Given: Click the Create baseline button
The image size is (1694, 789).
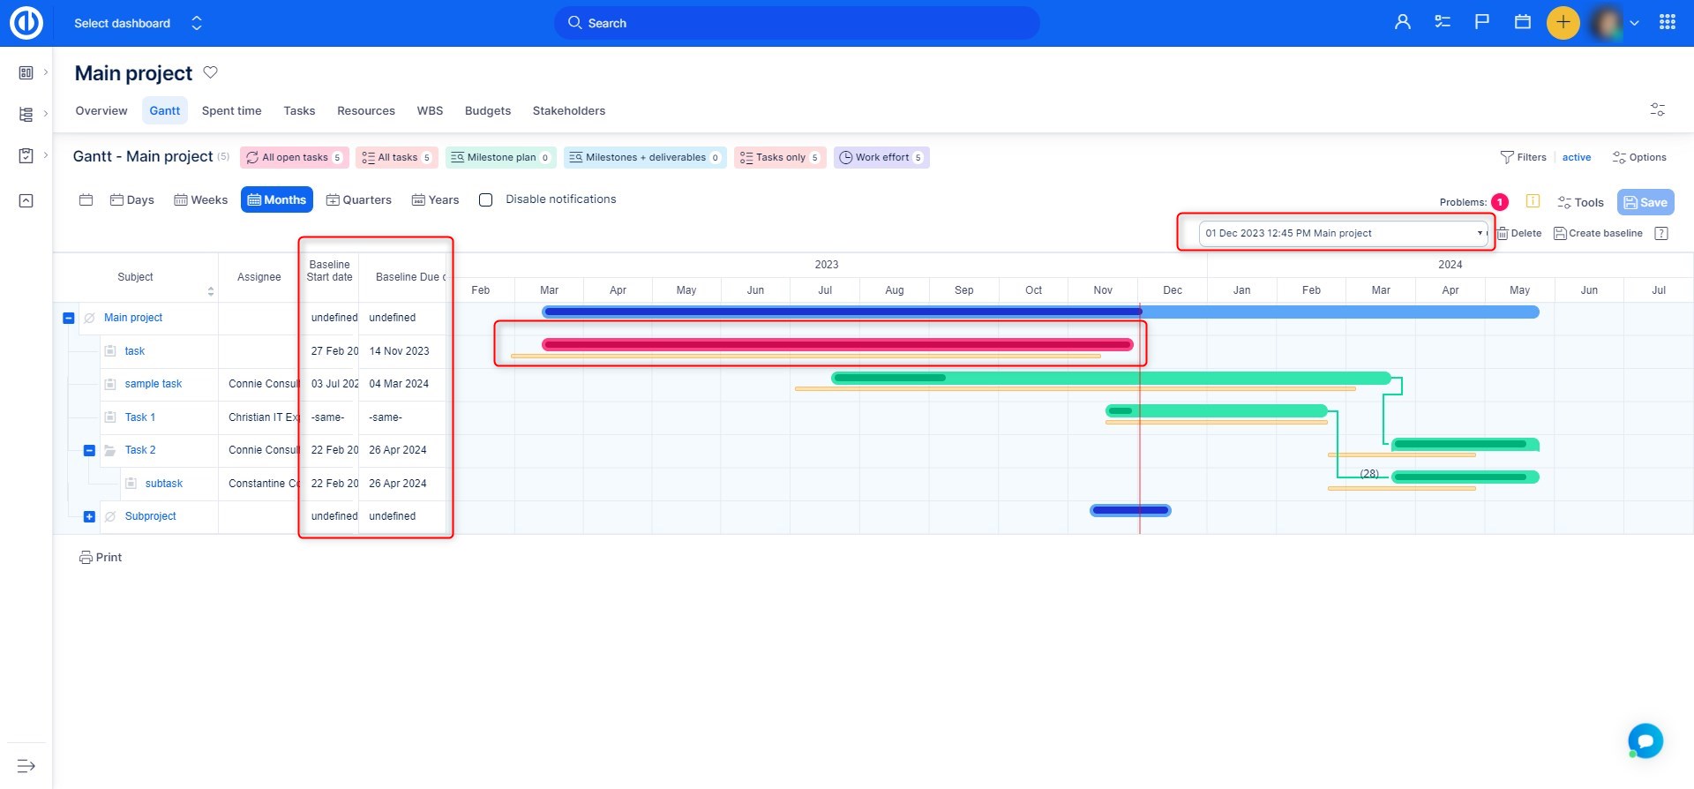Looking at the screenshot, I should [x=1598, y=234].
